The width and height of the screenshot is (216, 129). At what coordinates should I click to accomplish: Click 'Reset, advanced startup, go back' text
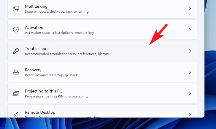[51, 75]
